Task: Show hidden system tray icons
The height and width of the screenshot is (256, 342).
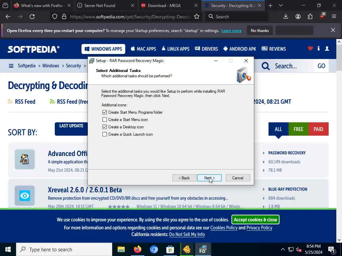Action: 283,249
